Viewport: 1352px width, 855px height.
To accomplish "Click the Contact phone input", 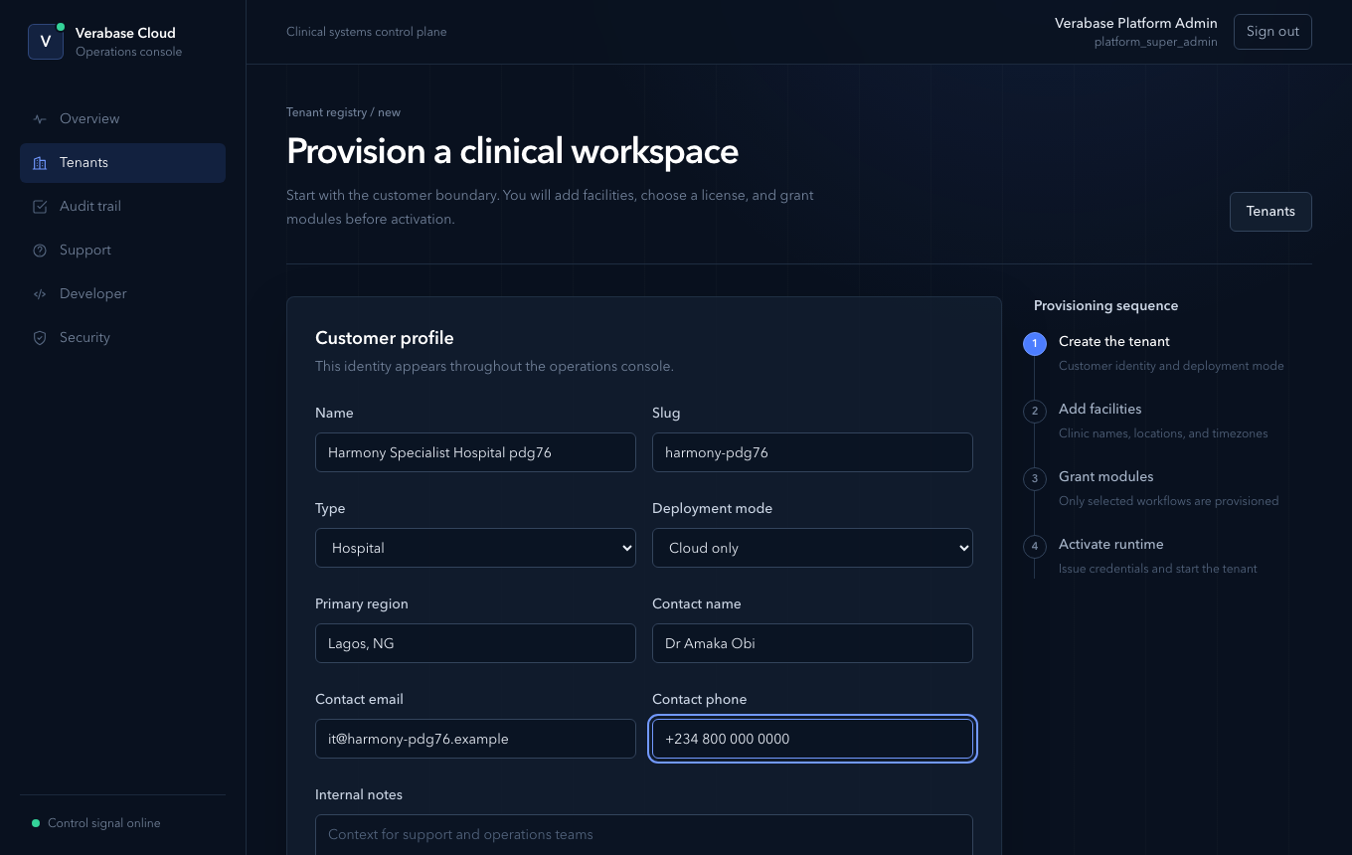I will click(x=812, y=739).
